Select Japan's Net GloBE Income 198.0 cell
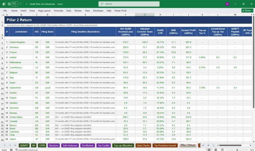 [x=125, y=139]
